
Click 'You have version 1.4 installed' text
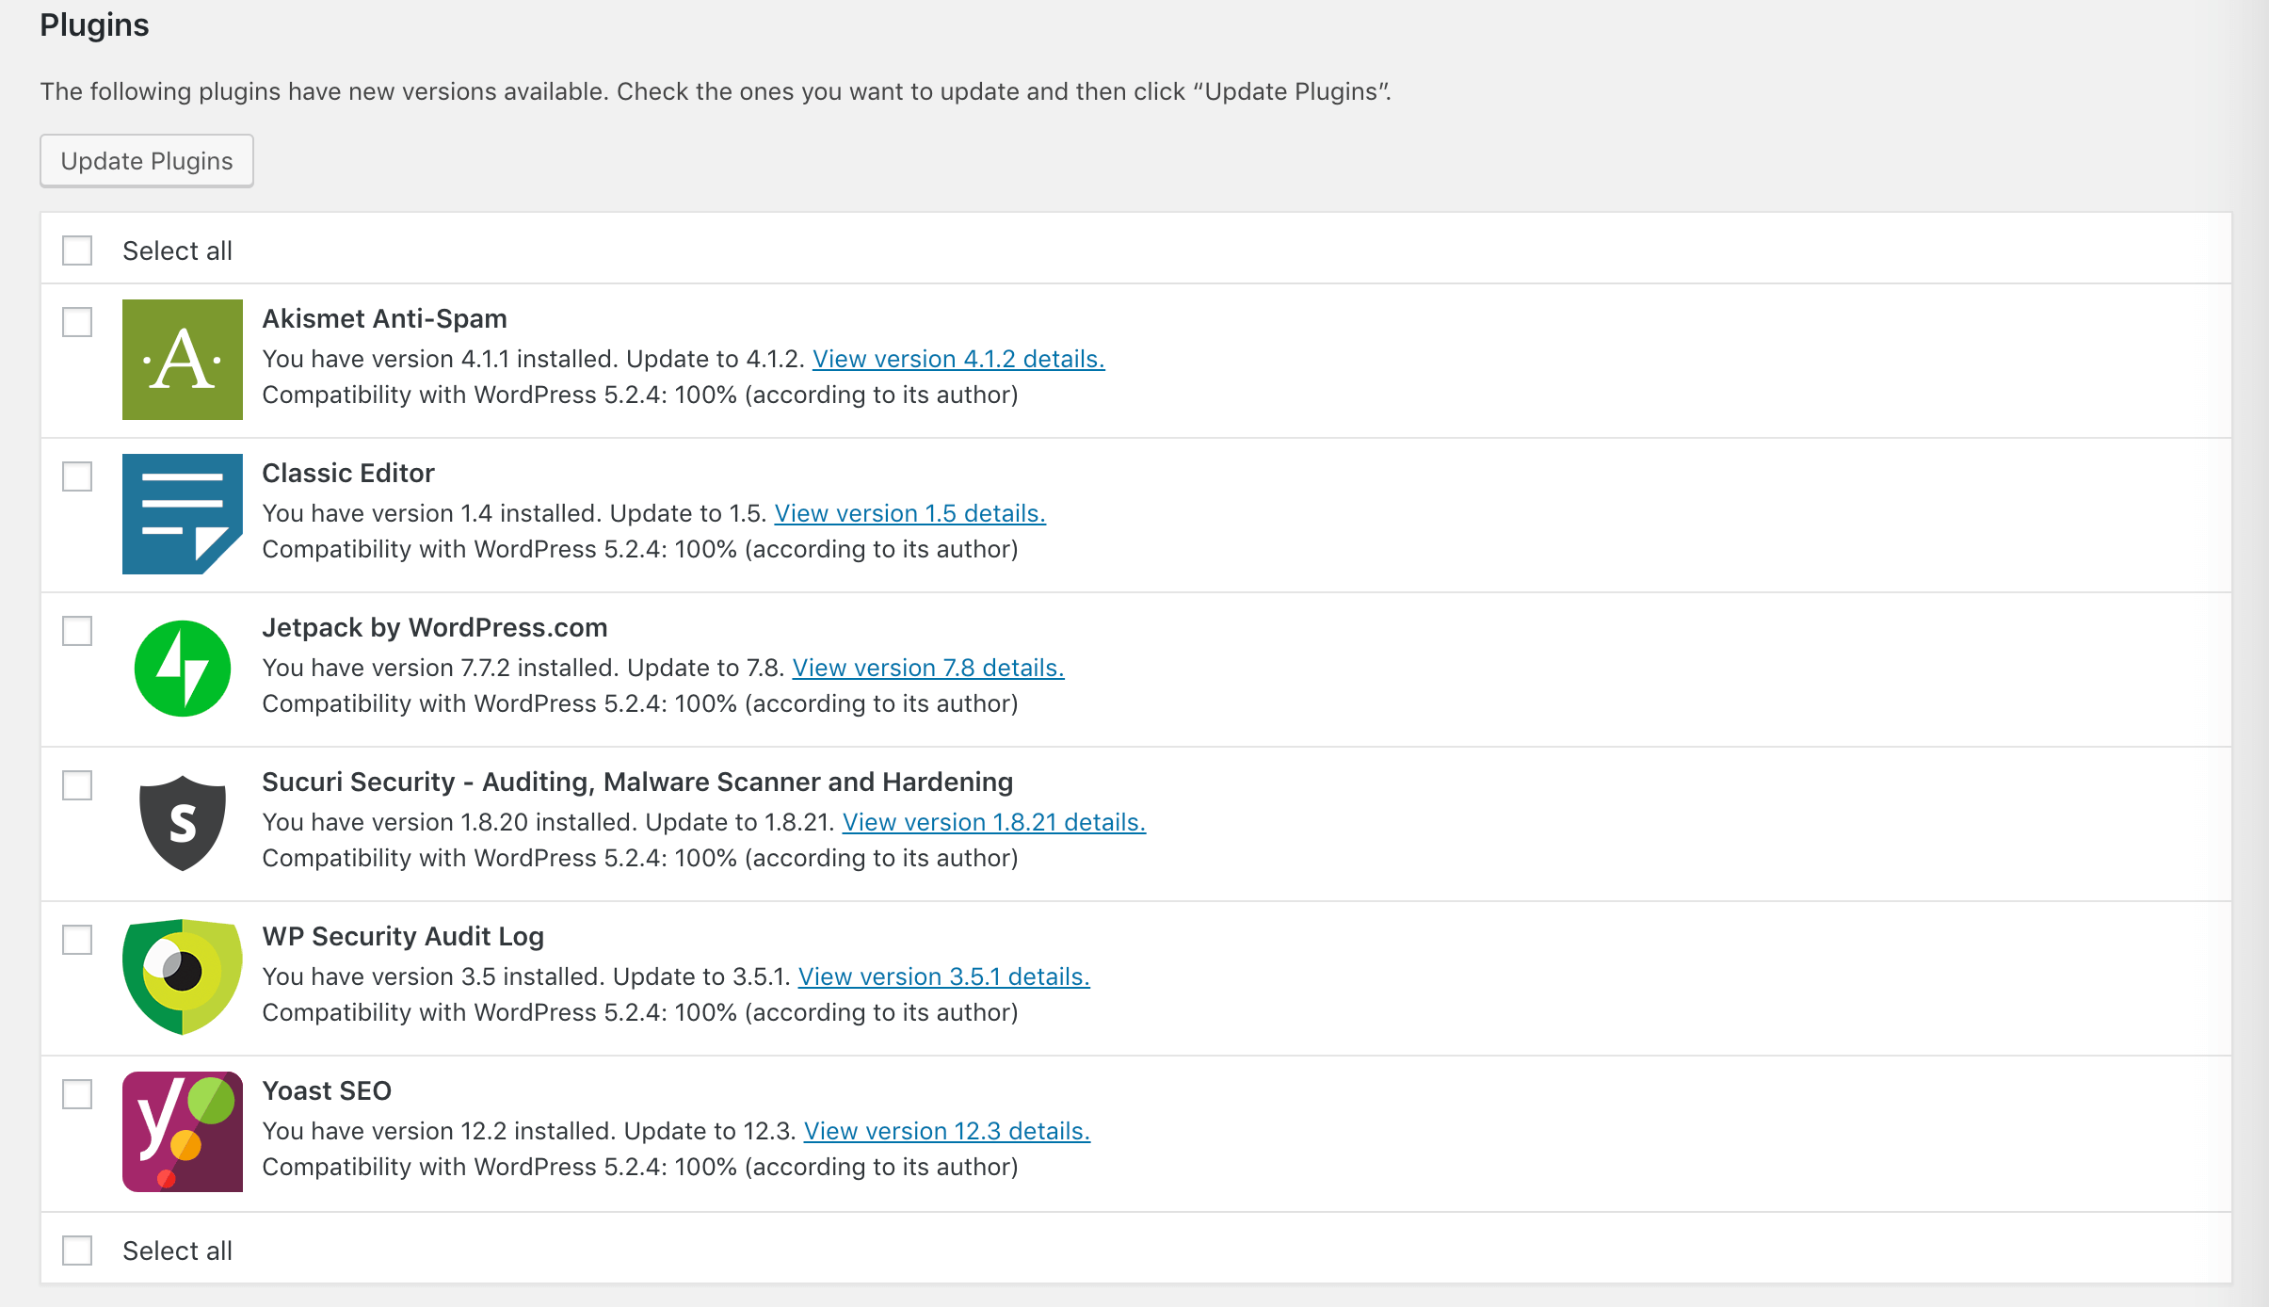pos(432,513)
